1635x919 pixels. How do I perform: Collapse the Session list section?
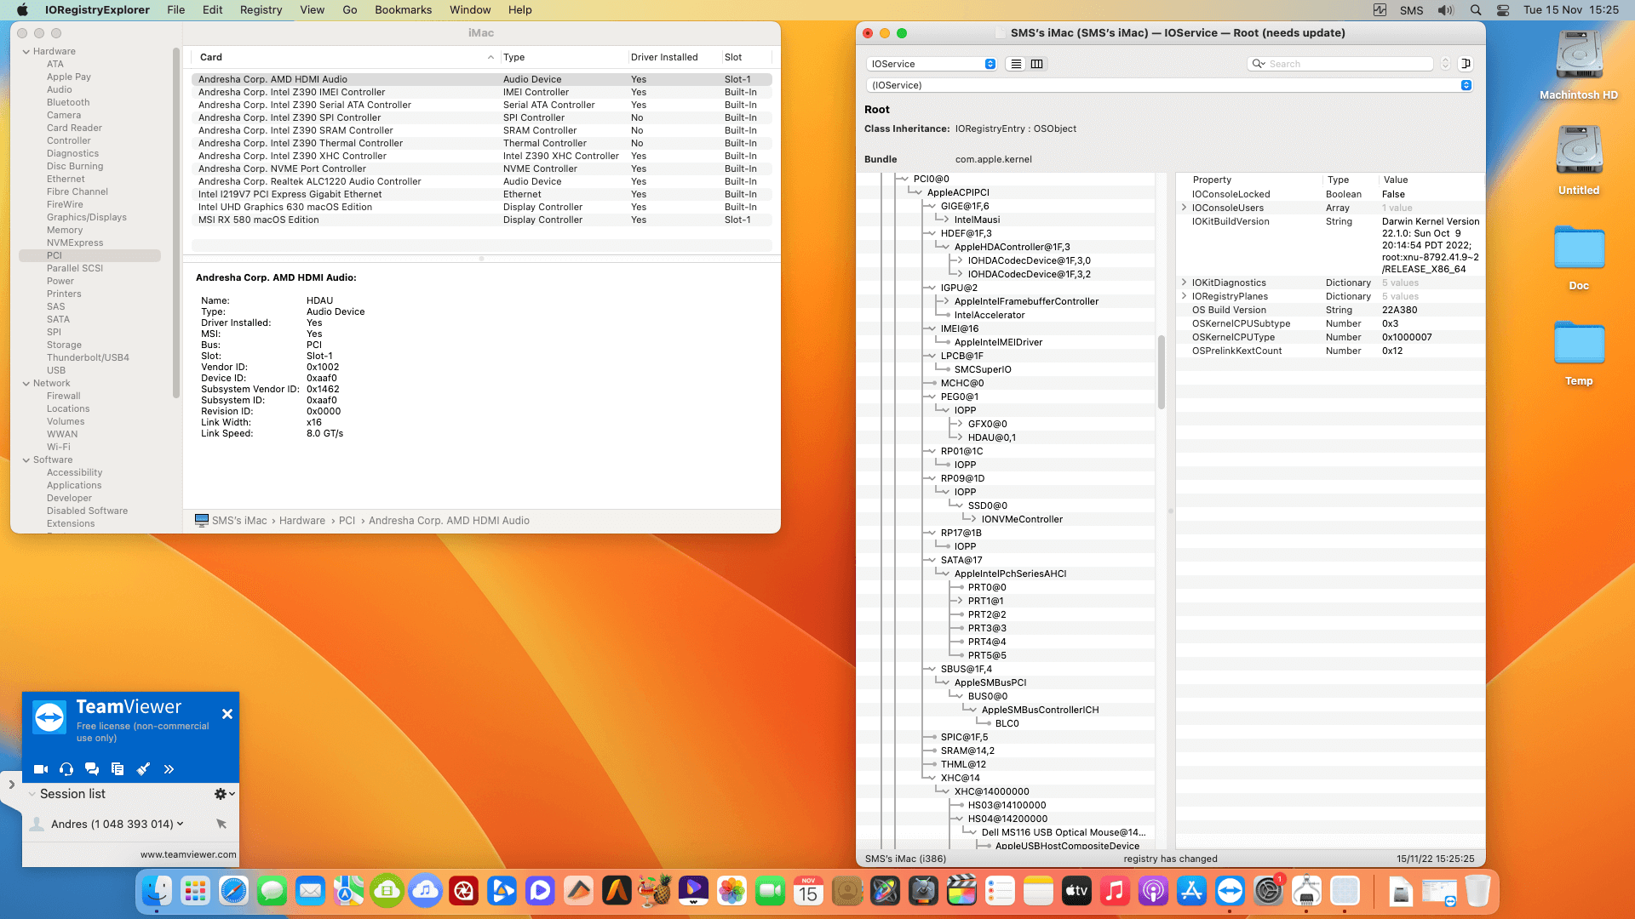pyautogui.click(x=32, y=794)
